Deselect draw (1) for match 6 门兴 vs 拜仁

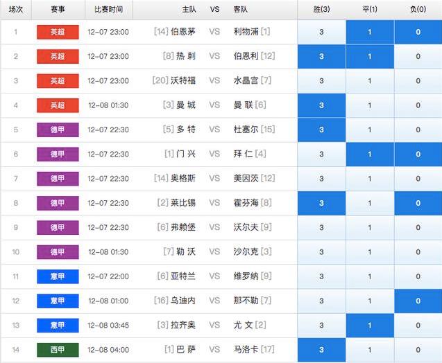pos(370,154)
